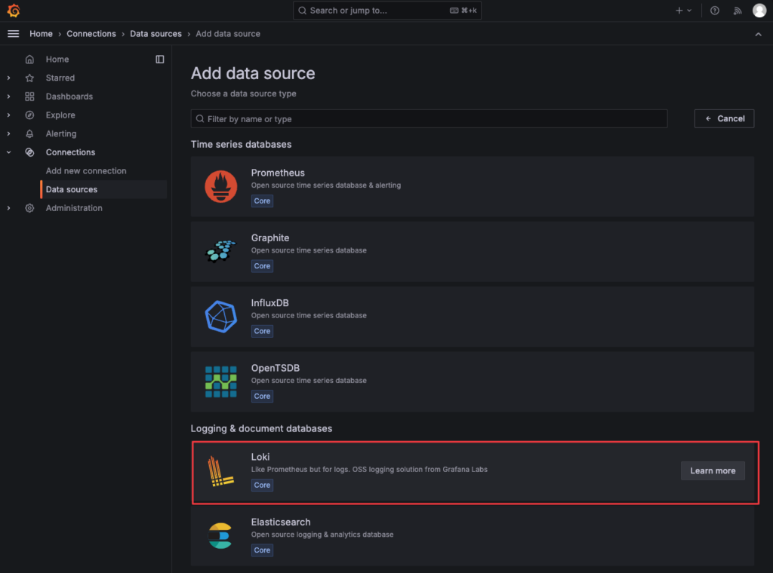
Task: Click the Prometheus flame logo
Action: (x=221, y=186)
